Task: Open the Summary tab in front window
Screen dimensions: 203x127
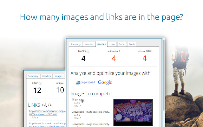Action: [x=75, y=44]
